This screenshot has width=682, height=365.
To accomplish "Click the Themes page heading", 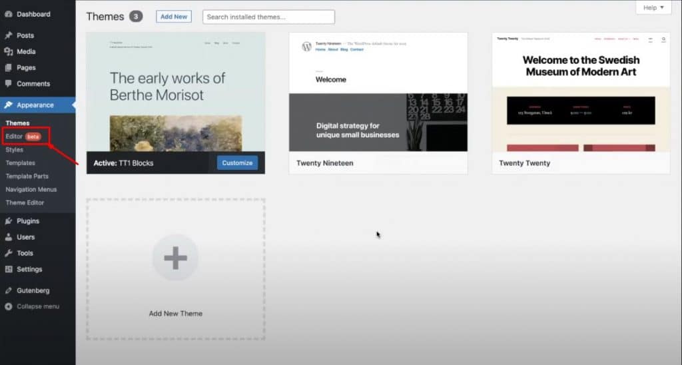I will [105, 17].
